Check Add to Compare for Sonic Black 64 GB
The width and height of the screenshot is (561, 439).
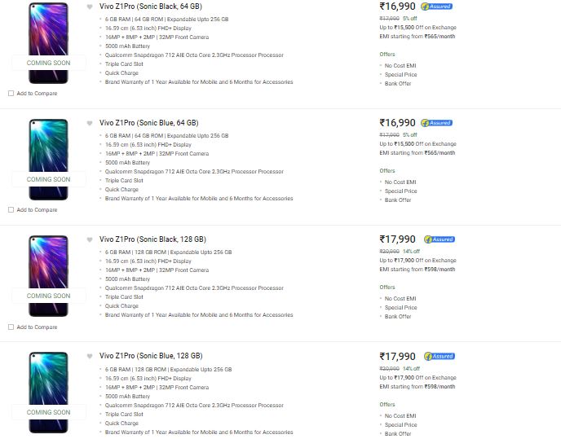tap(11, 94)
